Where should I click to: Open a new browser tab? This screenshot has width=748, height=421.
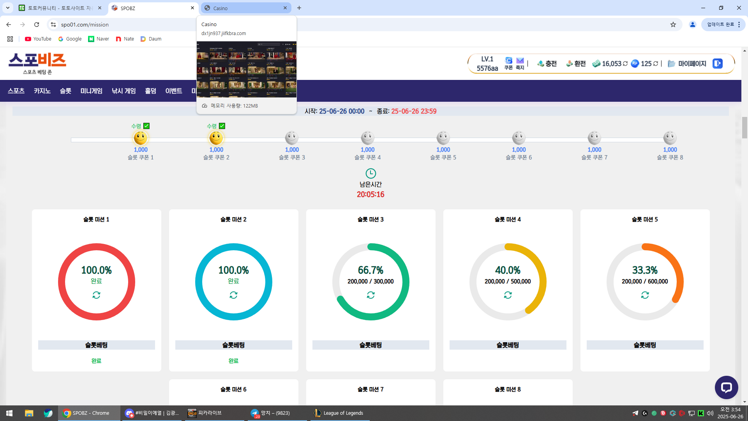point(299,8)
